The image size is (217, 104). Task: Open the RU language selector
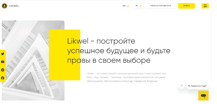coord(138,6)
